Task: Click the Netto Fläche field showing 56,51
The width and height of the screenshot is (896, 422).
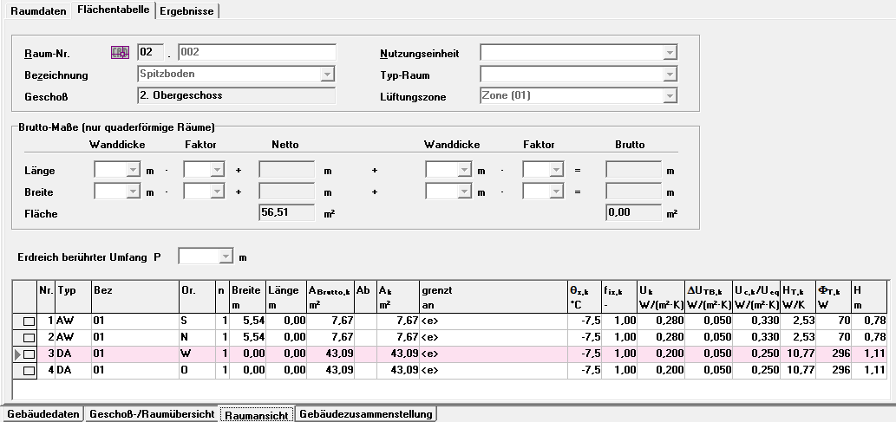Action: [x=287, y=213]
